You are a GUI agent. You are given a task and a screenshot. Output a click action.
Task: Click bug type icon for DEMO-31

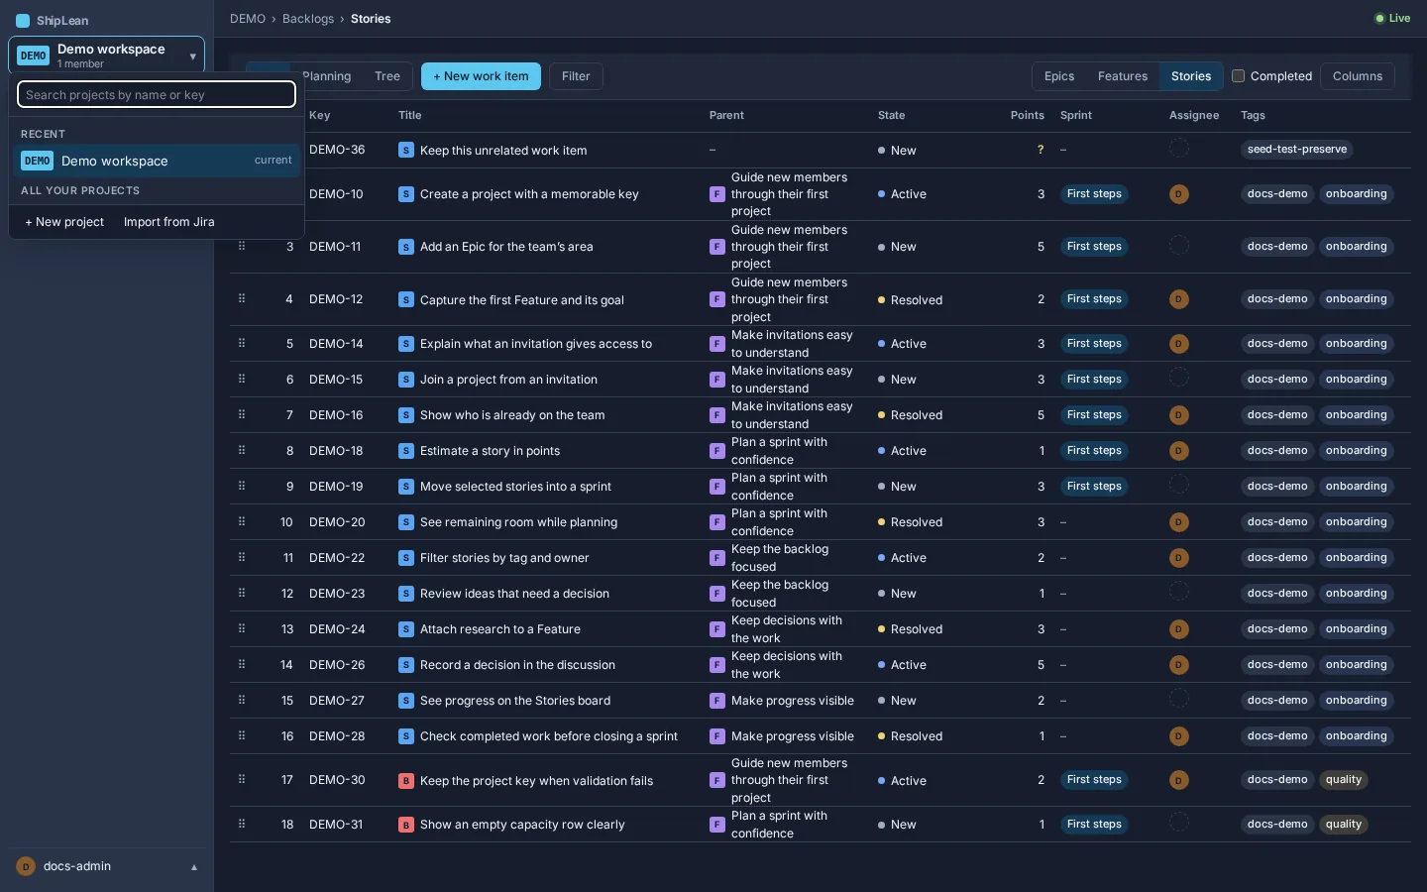coord(405,825)
